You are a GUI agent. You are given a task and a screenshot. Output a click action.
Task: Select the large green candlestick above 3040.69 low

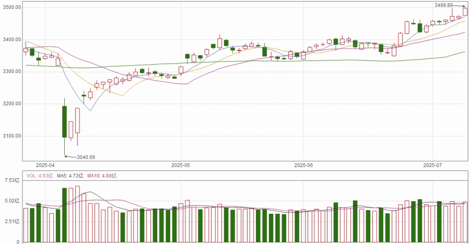(64, 121)
